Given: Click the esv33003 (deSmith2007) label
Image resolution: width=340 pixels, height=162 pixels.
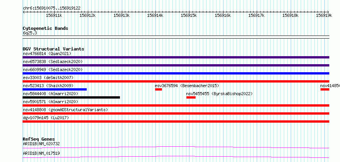Looking at the screenshot, I should click(x=49, y=78).
